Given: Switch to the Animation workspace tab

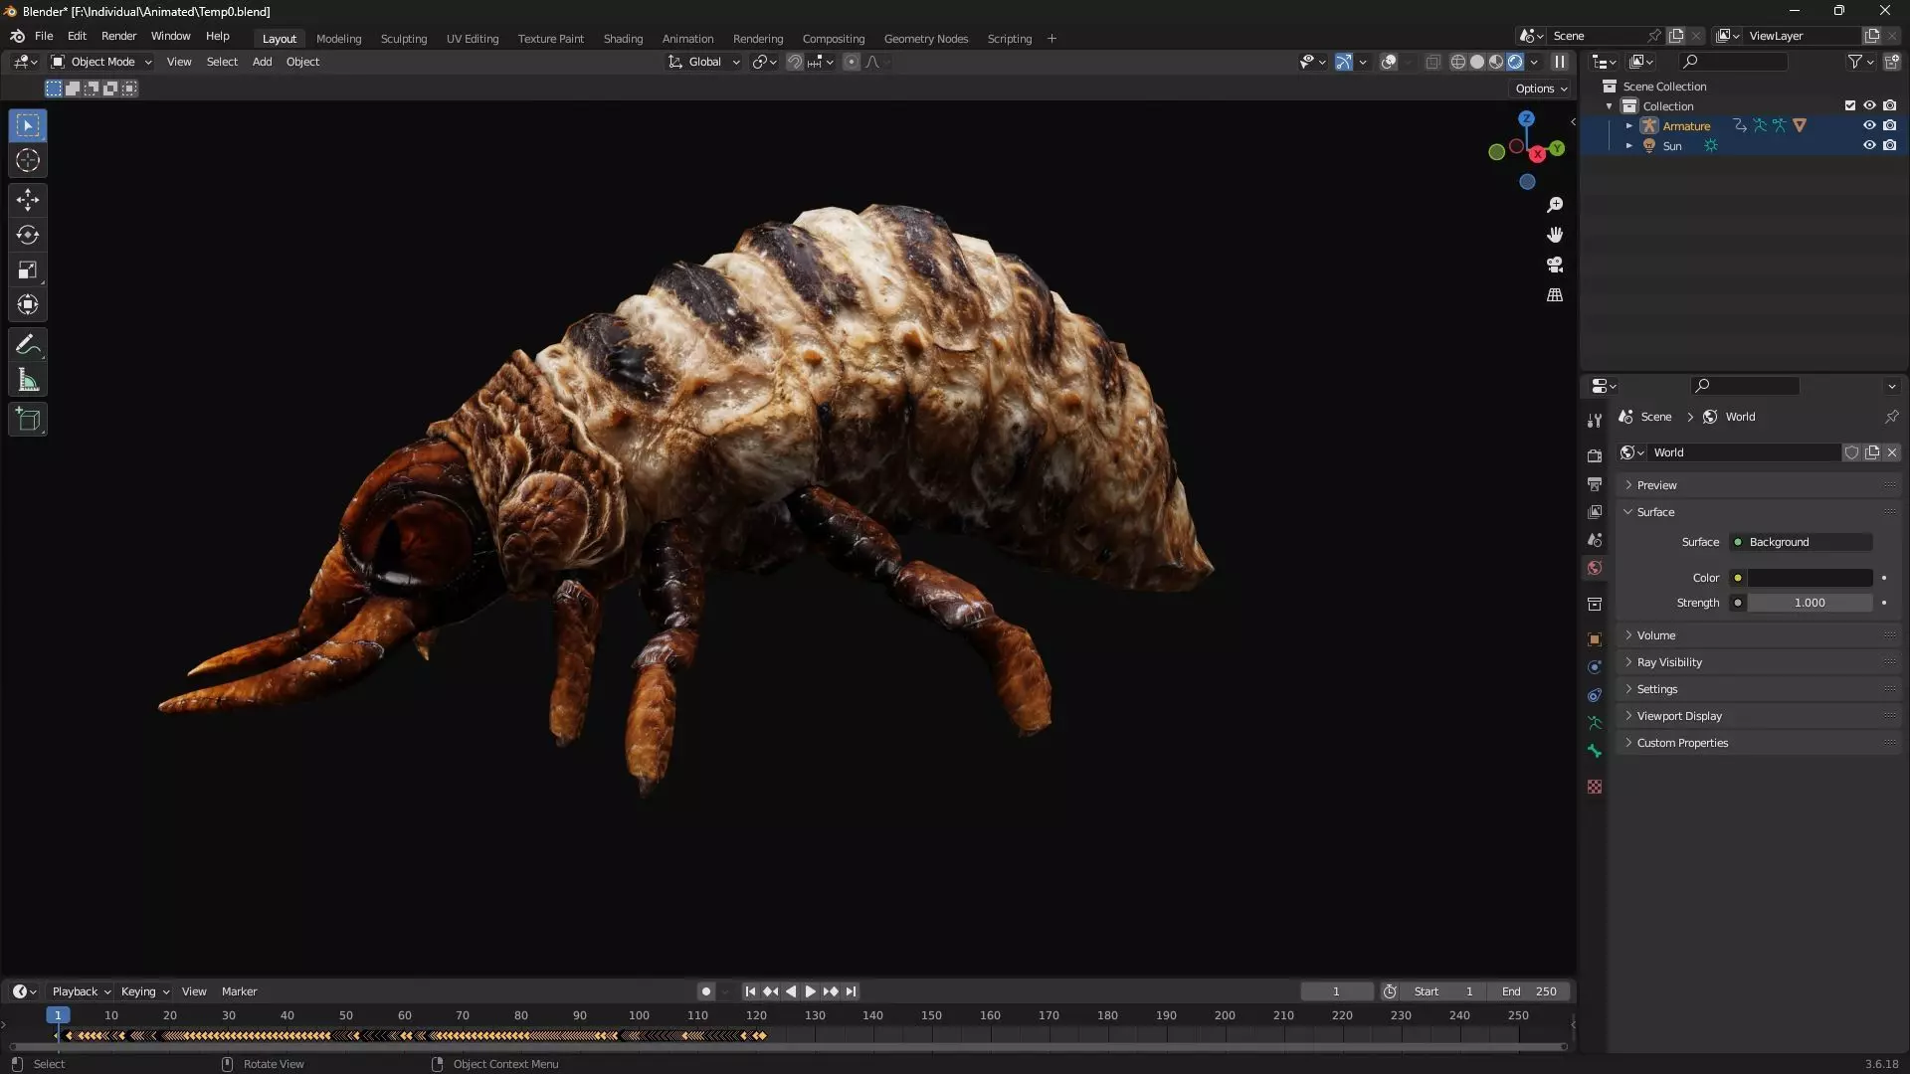Looking at the screenshot, I should 687,39.
